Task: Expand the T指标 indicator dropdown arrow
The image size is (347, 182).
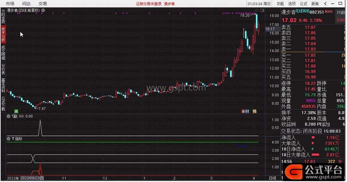Action: coord(9,139)
